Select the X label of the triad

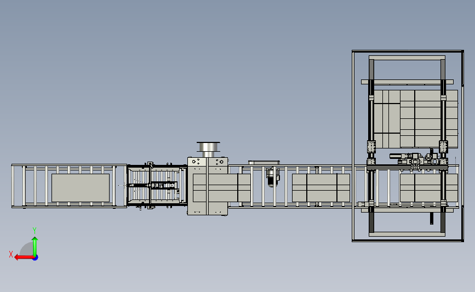coord(11,254)
